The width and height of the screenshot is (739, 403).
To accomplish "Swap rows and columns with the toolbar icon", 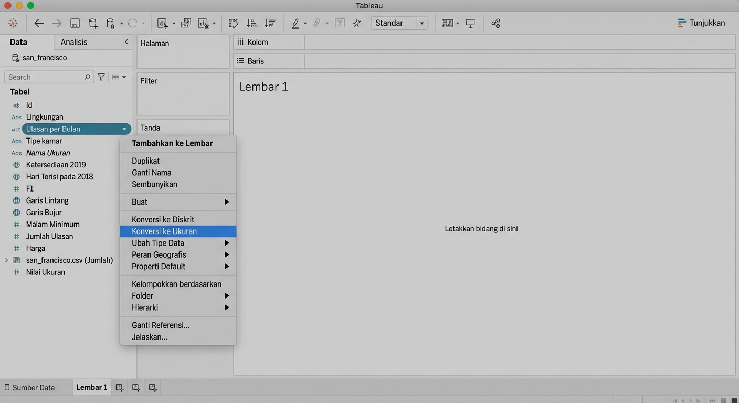I will pos(234,23).
